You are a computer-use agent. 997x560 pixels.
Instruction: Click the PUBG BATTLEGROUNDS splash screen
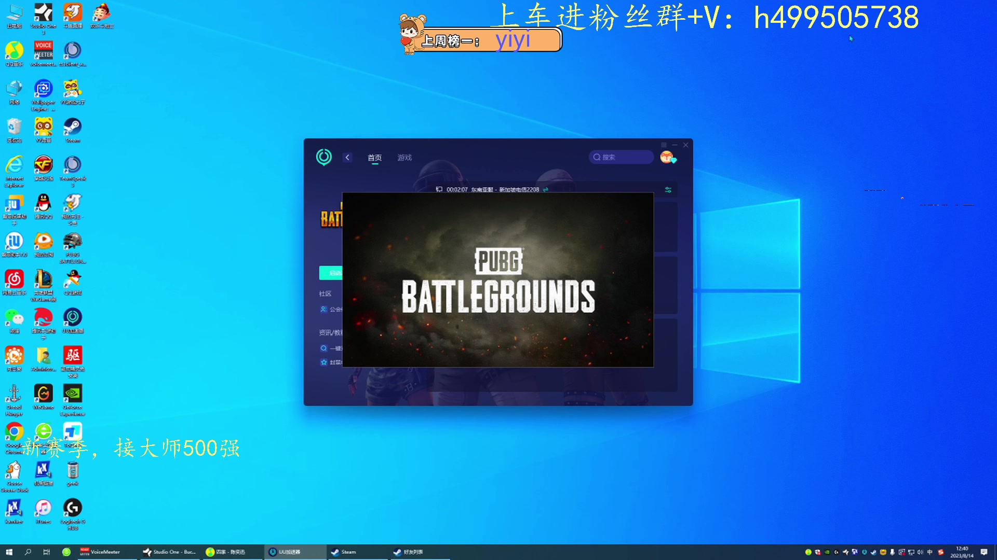498,280
